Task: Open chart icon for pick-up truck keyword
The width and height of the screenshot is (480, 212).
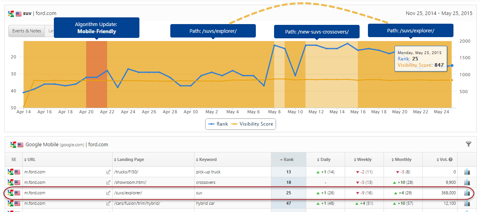Action: point(467,172)
